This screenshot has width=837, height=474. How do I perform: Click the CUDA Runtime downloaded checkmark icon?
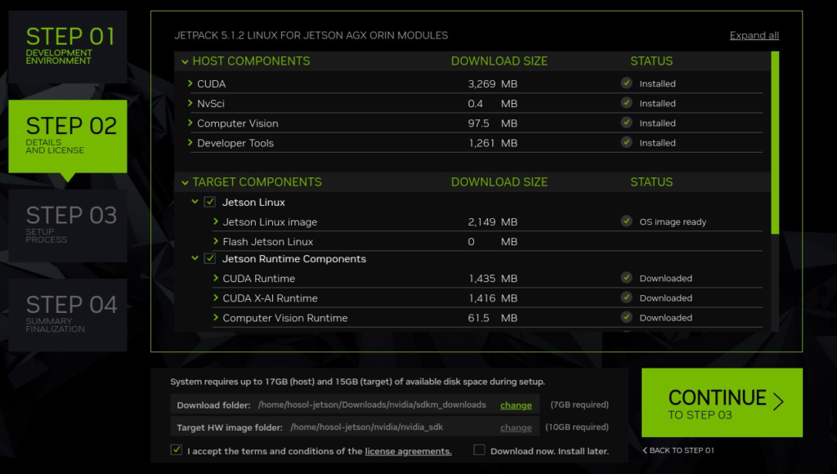tap(626, 278)
